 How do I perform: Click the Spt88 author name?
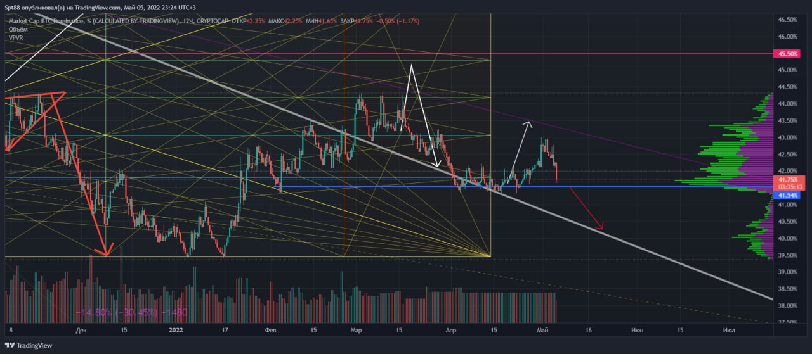[14, 7]
